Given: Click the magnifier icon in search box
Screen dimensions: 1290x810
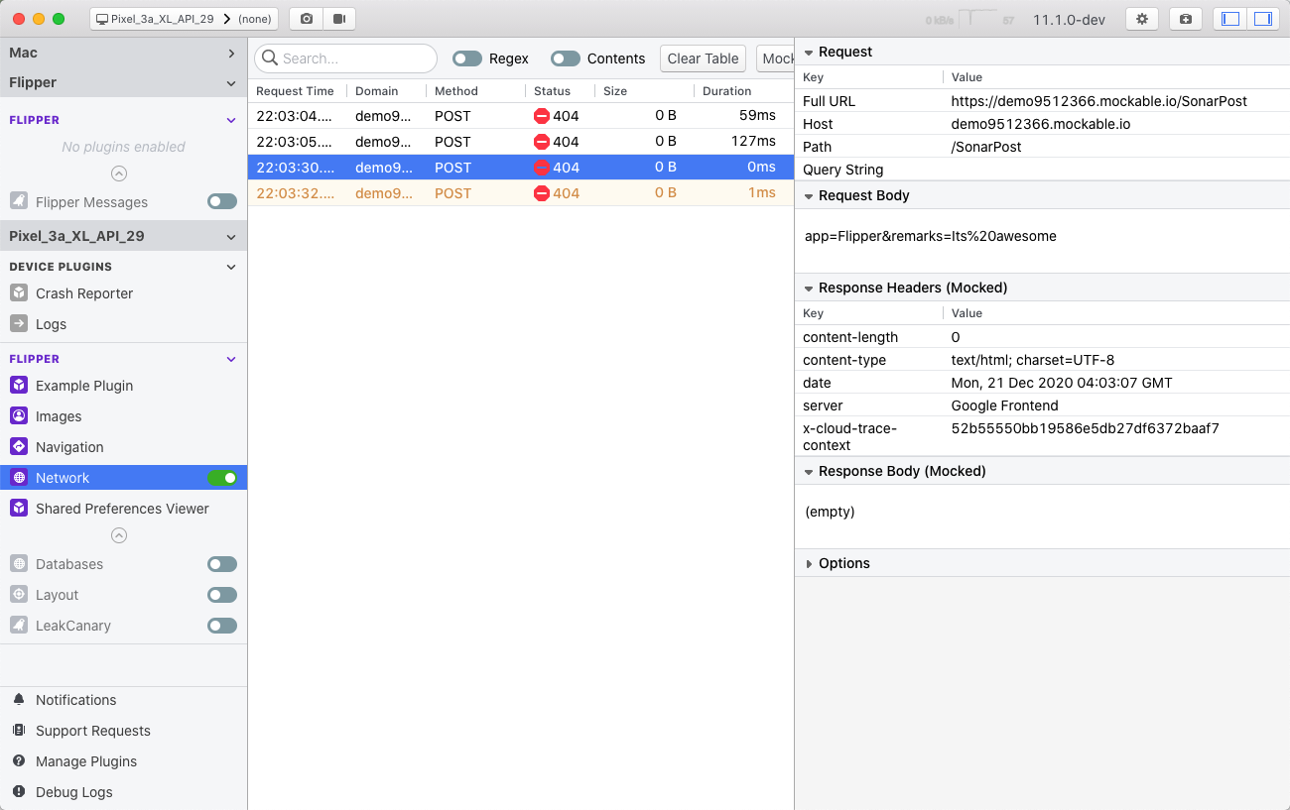Looking at the screenshot, I should [270, 58].
